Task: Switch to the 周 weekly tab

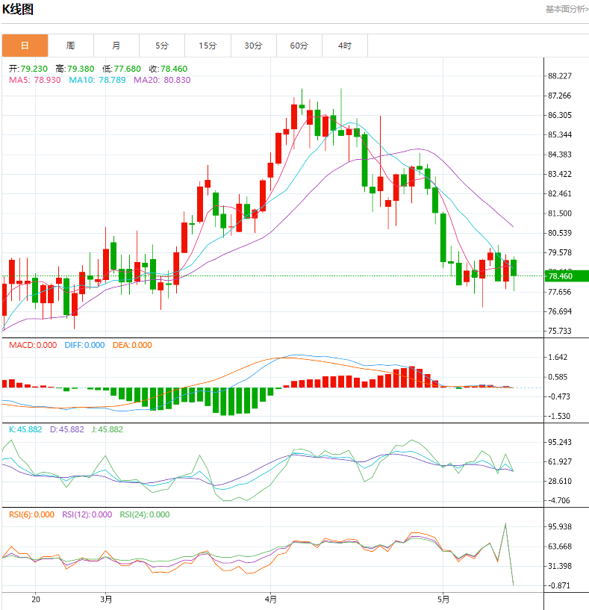Action: click(x=70, y=46)
